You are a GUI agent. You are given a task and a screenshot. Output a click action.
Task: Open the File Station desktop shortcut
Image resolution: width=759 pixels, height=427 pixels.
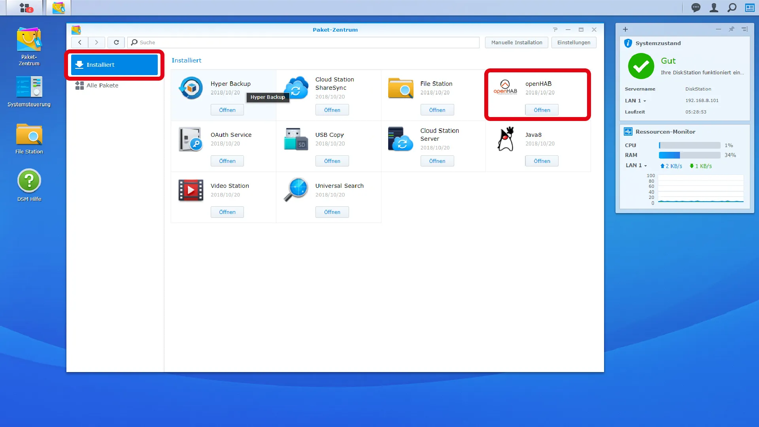click(29, 139)
